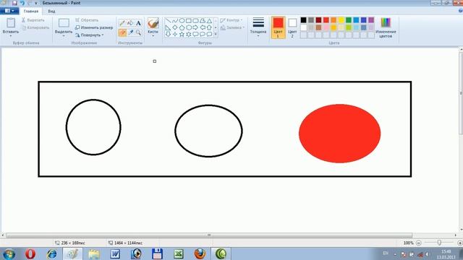The width and height of the screenshot is (463, 260).
Task: Expand the shapes gallery more arrow
Action: 216,34
